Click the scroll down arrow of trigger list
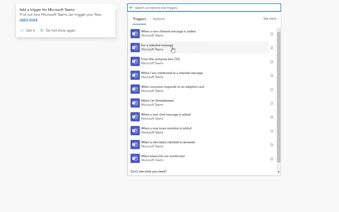339x212 pixels. coord(278,172)
